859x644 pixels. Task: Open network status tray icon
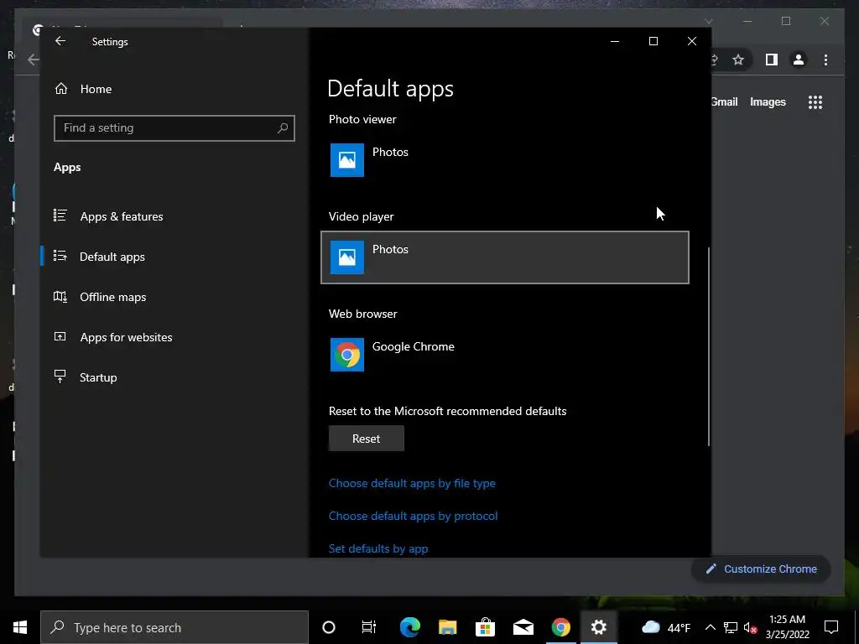pyautogui.click(x=731, y=627)
